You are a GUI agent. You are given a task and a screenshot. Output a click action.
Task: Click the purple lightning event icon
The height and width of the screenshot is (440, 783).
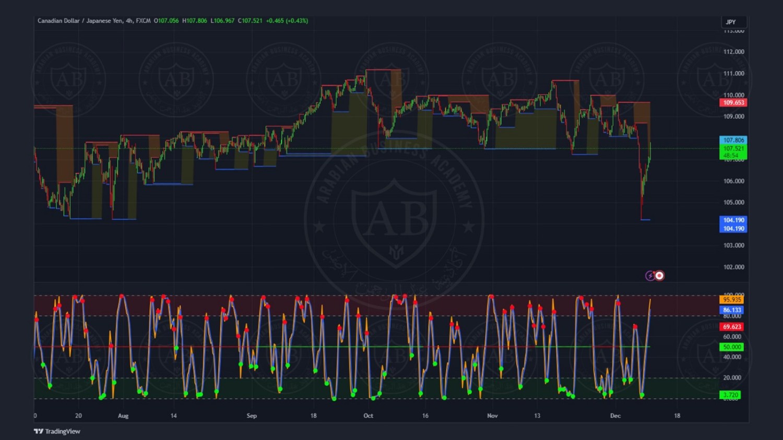650,276
